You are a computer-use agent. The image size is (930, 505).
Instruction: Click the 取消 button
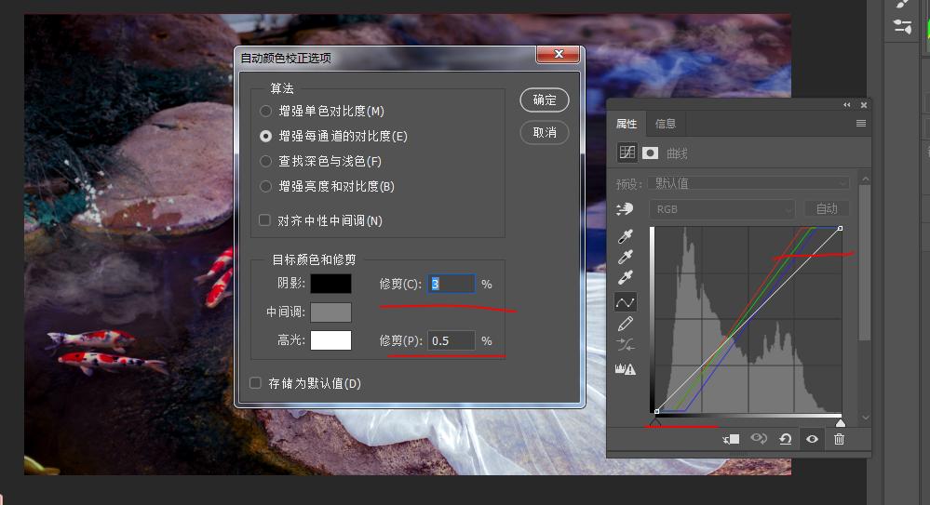[545, 132]
